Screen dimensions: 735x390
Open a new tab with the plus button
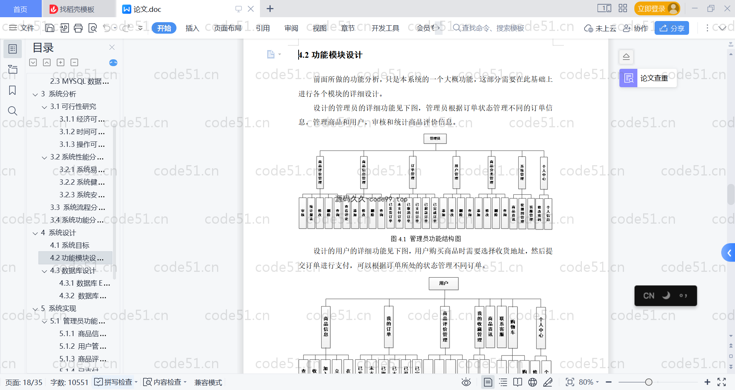click(x=270, y=8)
